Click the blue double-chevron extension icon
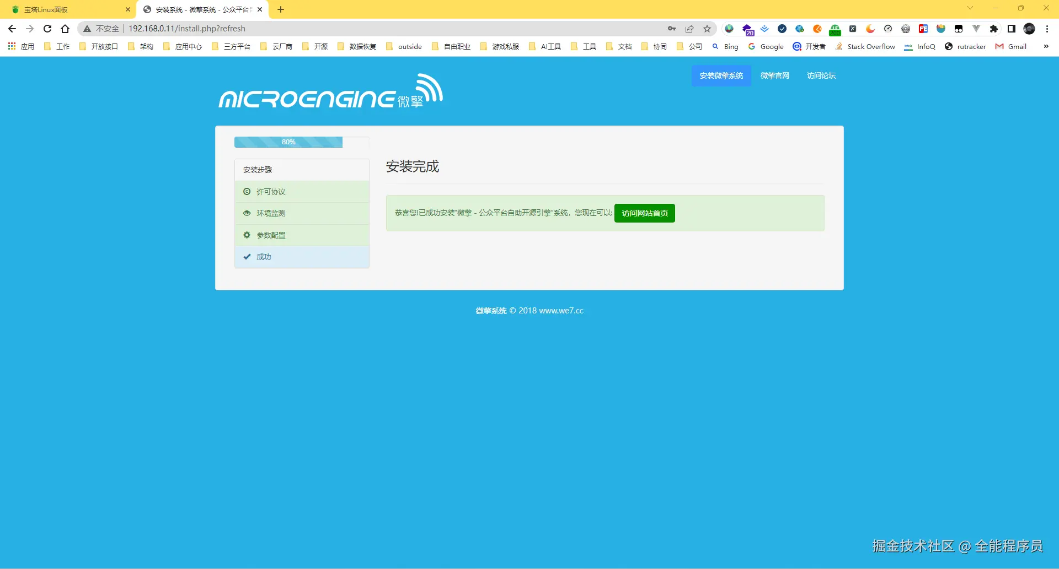Screen dimensions: 1059x569 764,29
